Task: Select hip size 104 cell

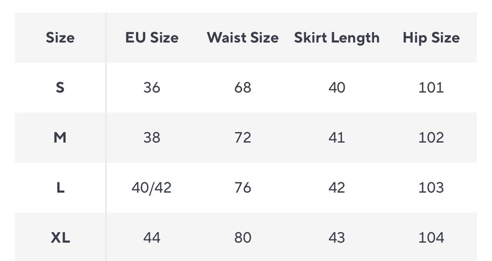Action: (x=431, y=238)
